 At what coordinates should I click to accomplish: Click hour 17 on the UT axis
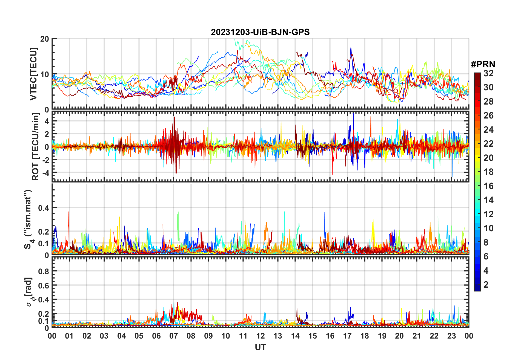pyautogui.click(x=347, y=336)
